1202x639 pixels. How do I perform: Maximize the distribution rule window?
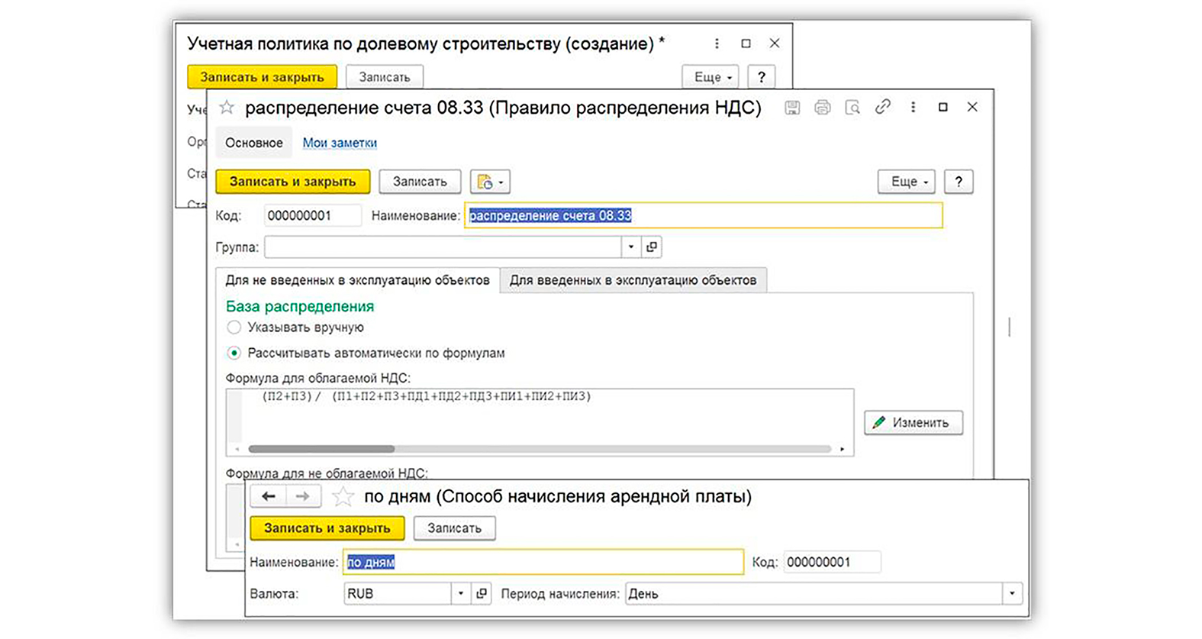[x=943, y=107]
